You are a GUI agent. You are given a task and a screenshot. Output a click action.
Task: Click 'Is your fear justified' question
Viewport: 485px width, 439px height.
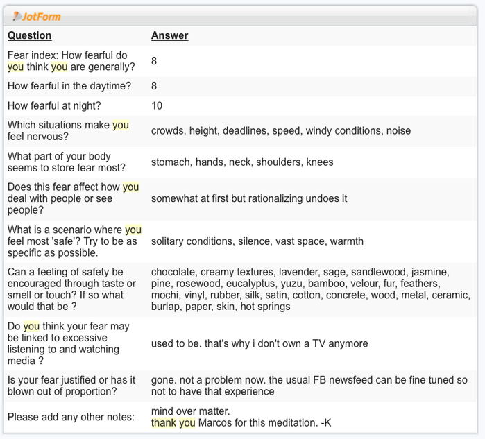(x=71, y=386)
